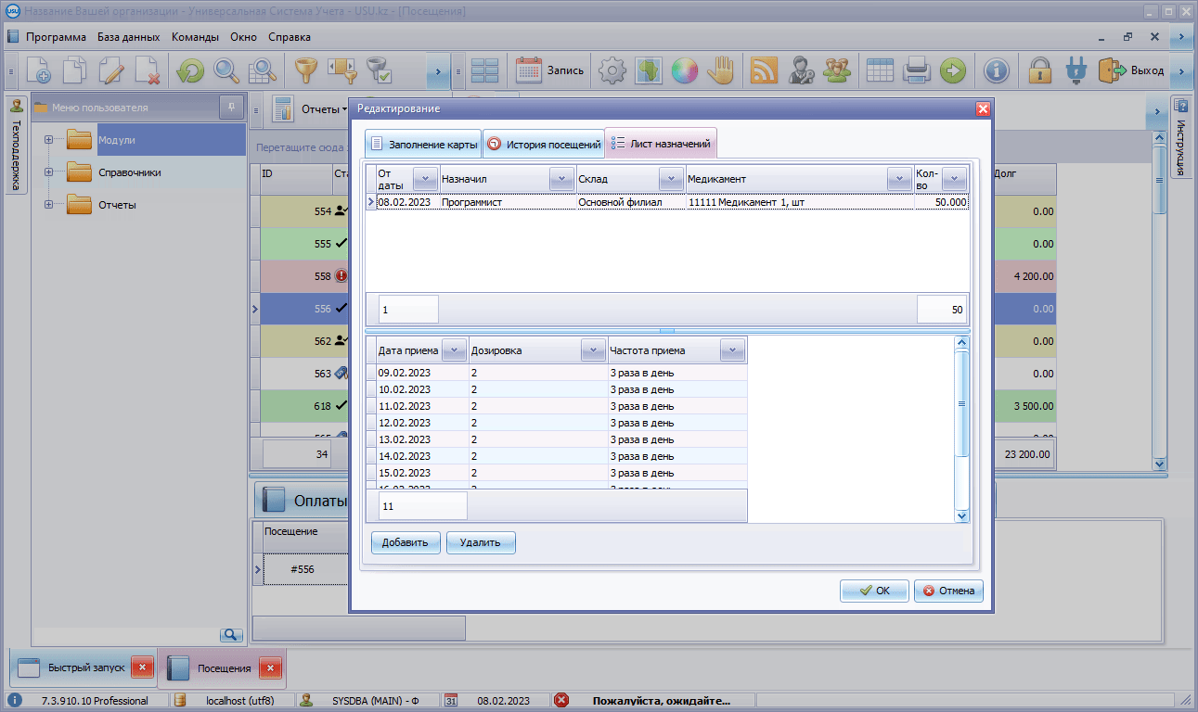Click the settings gear icon
This screenshot has width=1198, height=712.
(612, 70)
